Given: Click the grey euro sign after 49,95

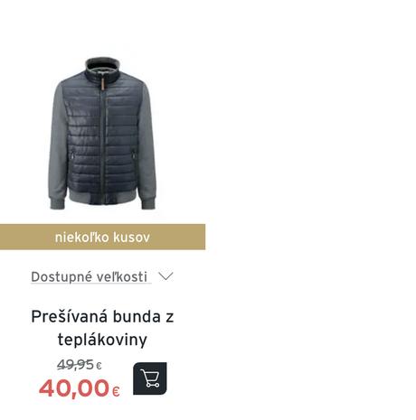Looking at the screenshot, I should click(x=99, y=366).
